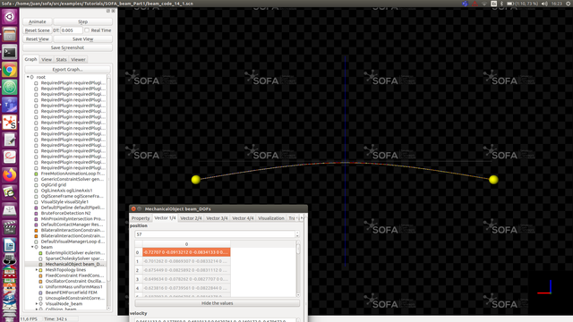The width and height of the screenshot is (573, 322).
Task: Open the video clapperboard dock icon
Action: click(x=10, y=227)
